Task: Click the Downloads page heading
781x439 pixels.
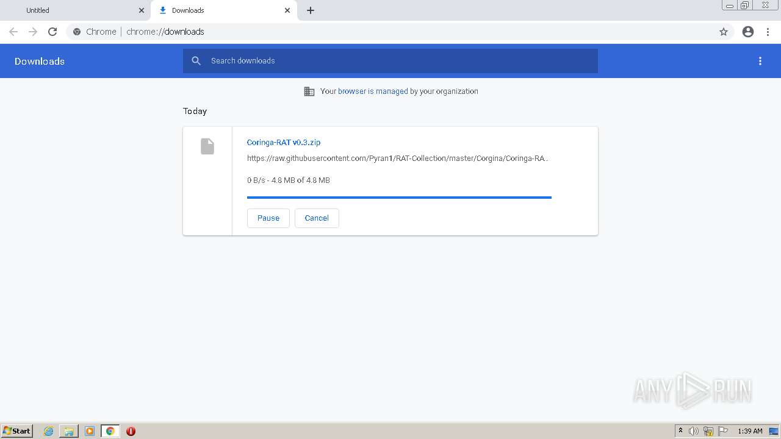Action: 40,61
